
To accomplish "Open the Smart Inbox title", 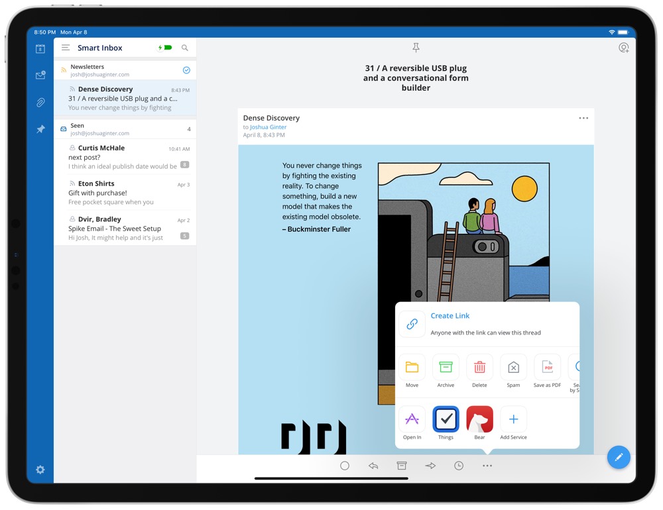I will pyautogui.click(x=100, y=48).
